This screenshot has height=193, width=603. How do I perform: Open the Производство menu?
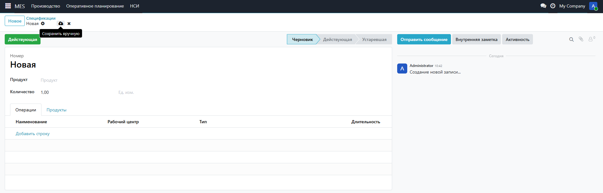(x=46, y=6)
